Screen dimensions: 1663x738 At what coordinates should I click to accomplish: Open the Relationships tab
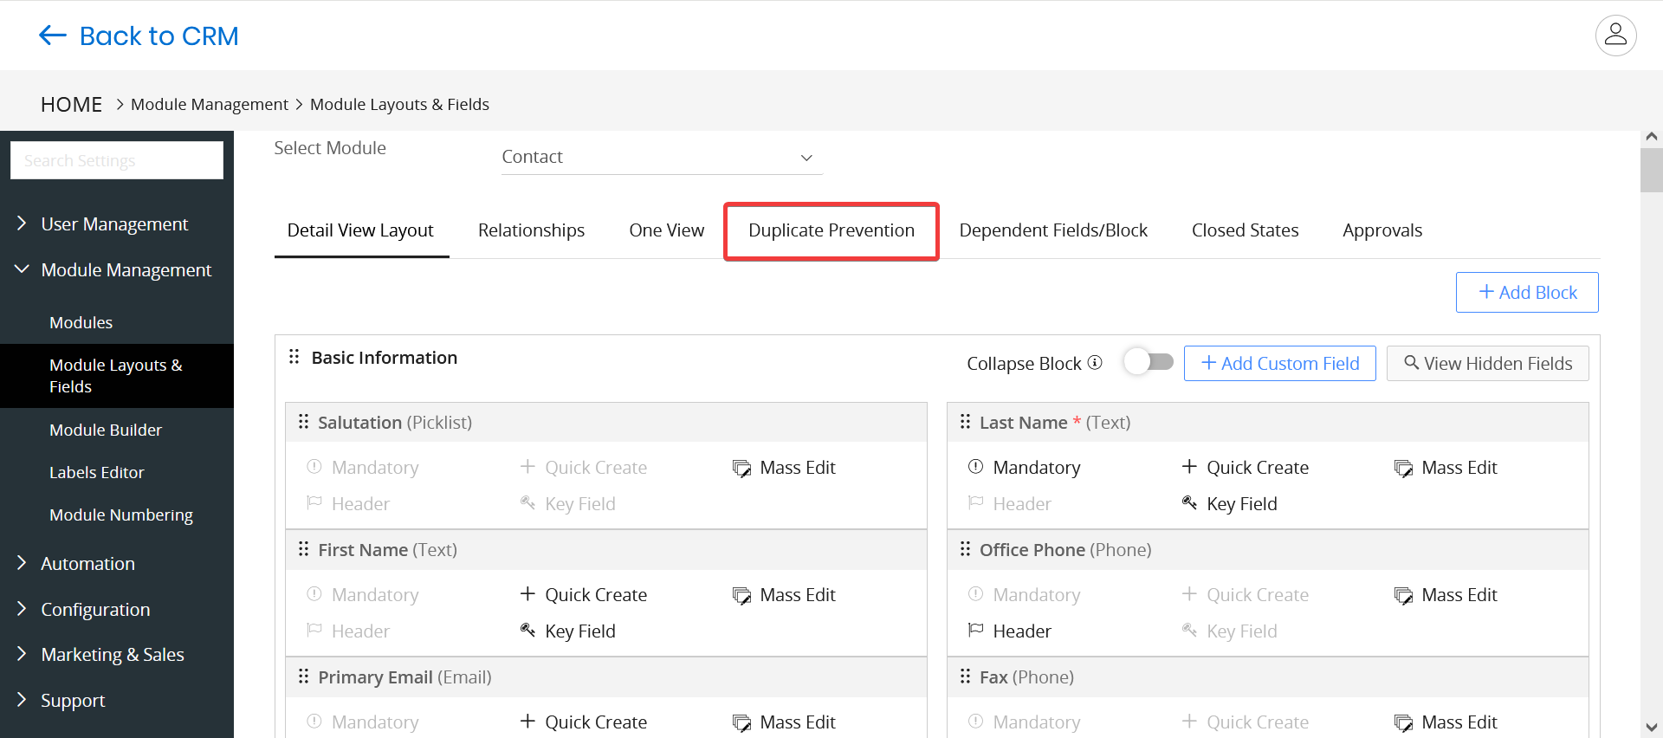[531, 230]
